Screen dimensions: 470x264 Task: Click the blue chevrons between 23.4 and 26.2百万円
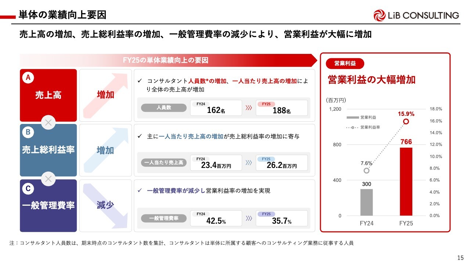[x=249, y=163]
